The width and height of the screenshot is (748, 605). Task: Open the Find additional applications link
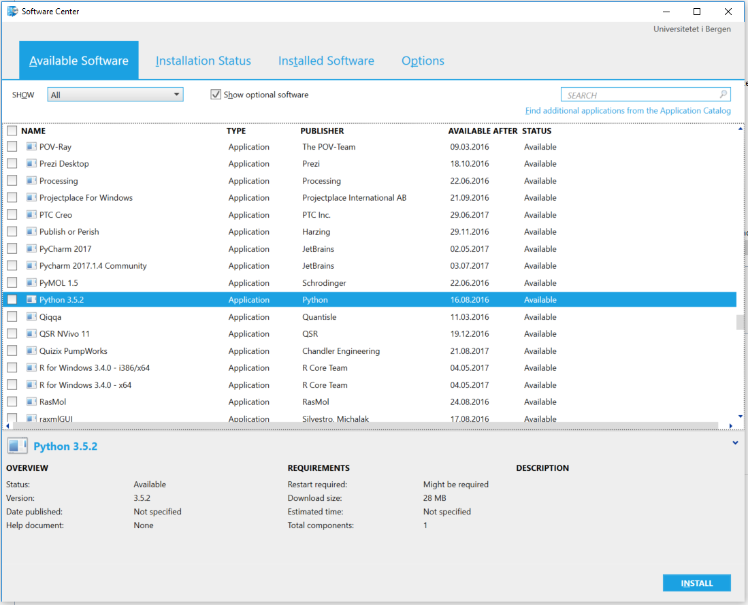[x=628, y=110]
